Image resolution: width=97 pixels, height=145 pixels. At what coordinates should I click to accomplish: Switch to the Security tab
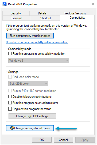[16, 13]
